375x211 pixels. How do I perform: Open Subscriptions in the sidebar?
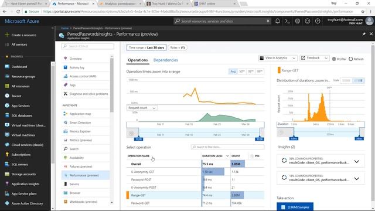pyautogui.click(x=21, y=155)
